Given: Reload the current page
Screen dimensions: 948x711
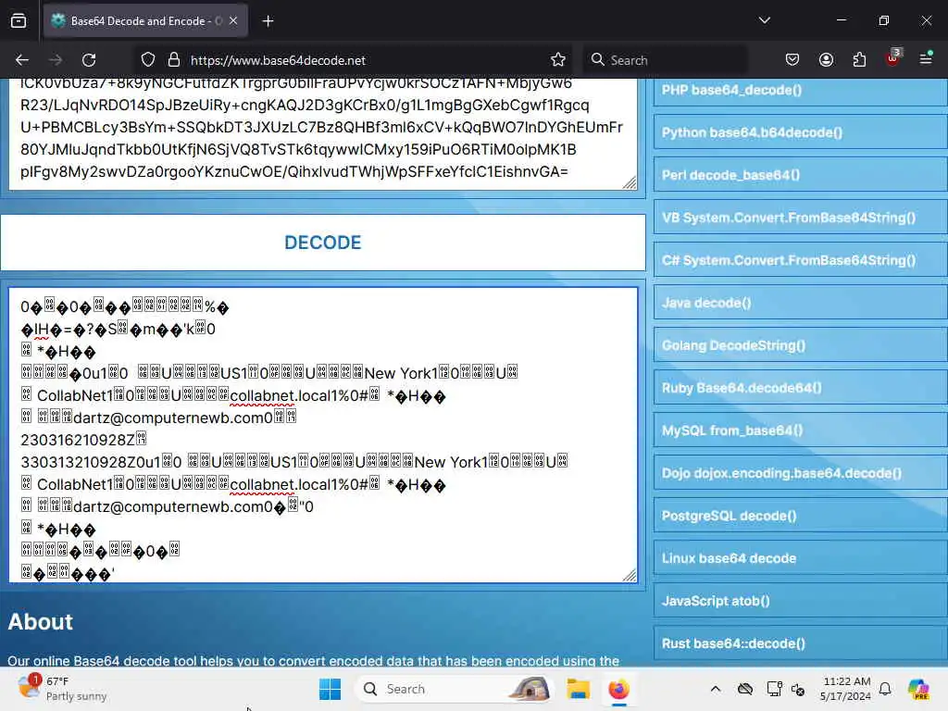Looking at the screenshot, I should click(89, 60).
